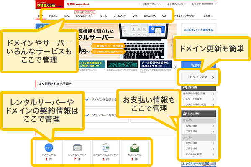
Task: Open the お名前メール envelope icon card
Action: [x=134, y=152]
